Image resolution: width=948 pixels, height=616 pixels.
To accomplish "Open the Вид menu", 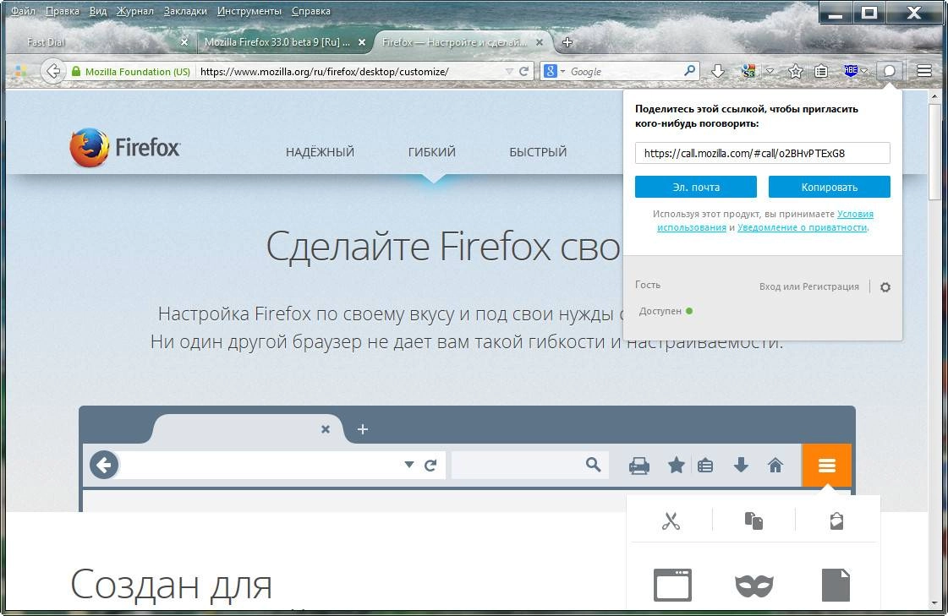I will (98, 11).
